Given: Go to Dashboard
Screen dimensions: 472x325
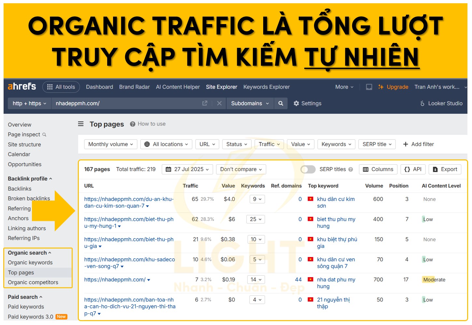Looking at the screenshot, I should (x=99, y=87).
